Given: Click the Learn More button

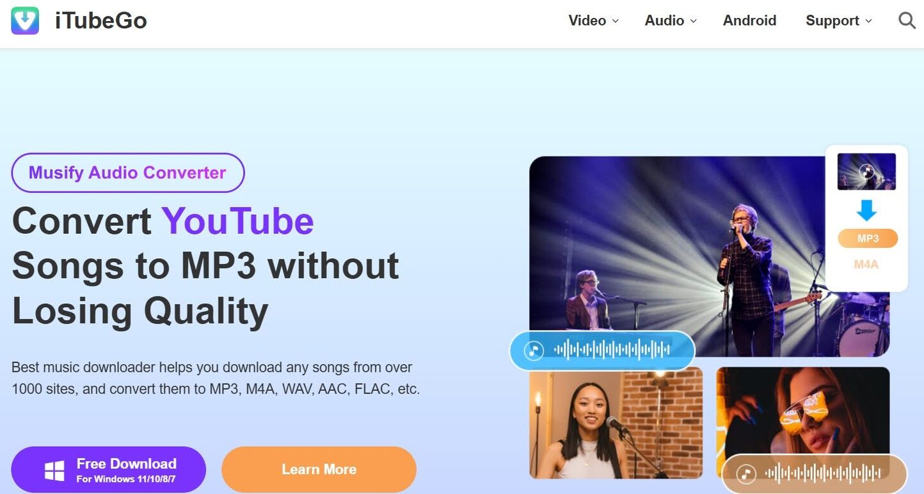Looking at the screenshot, I should [319, 470].
